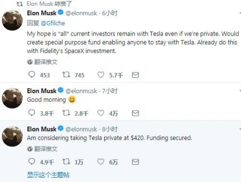The image size is (241, 182).
Task: Send the Fidelity SpaceX tweet by message
Action: pos(135,75)
